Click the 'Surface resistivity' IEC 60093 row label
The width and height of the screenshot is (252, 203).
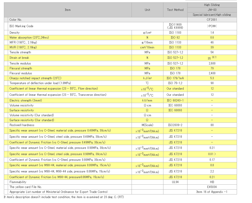click(x=21, y=110)
